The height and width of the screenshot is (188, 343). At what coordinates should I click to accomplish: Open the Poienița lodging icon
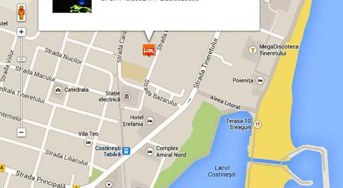[x=260, y=81]
